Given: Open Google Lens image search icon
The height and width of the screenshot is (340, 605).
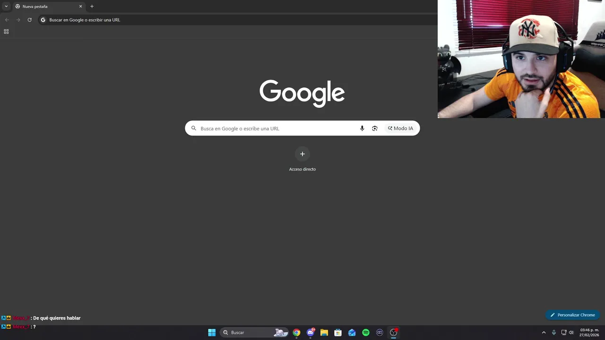Looking at the screenshot, I should tap(375, 128).
